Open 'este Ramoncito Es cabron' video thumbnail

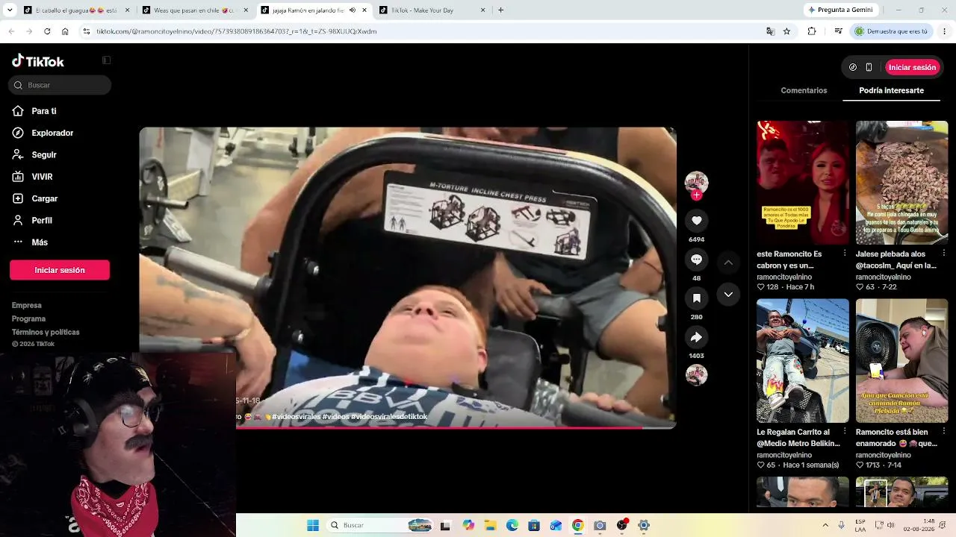pos(803,183)
